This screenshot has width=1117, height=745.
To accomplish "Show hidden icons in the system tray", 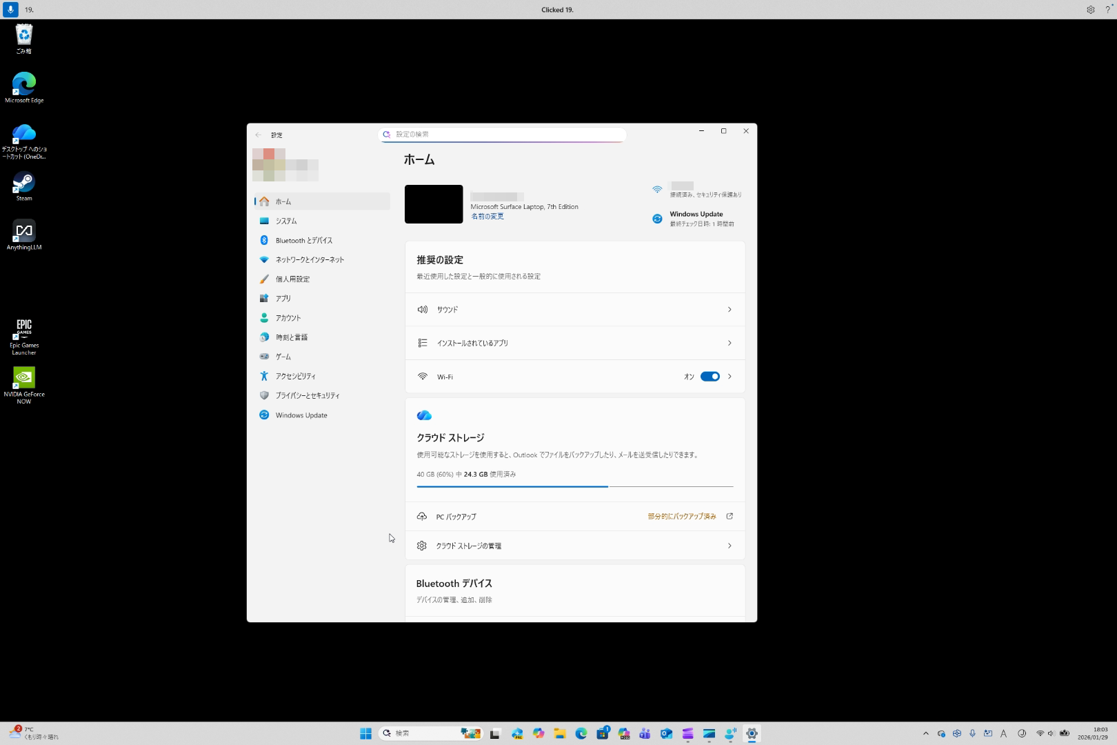I will tap(926, 733).
